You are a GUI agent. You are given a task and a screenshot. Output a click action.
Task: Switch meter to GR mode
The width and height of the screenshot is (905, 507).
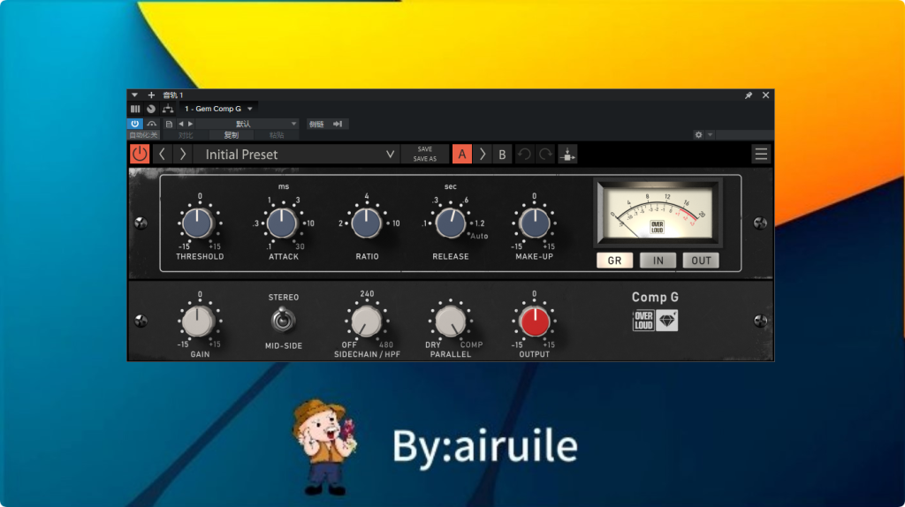[614, 261]
